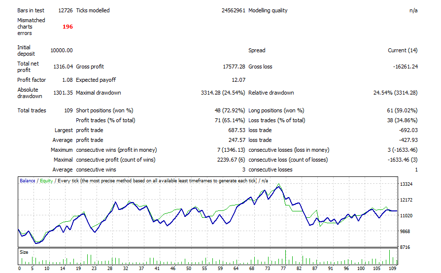Screen dimensions: 441x273
Task: Select the Profit factor value 1.08
Action: [x=67, y=80]
